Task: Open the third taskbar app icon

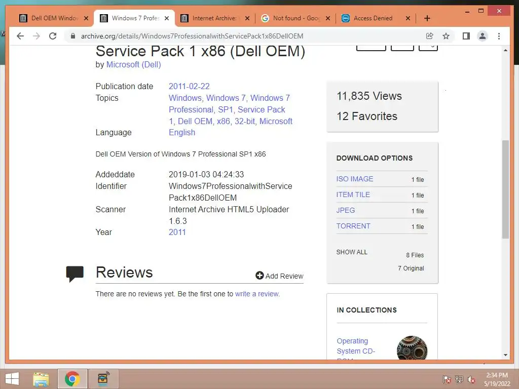Action: pyautogui.click(x=103, y=379)
